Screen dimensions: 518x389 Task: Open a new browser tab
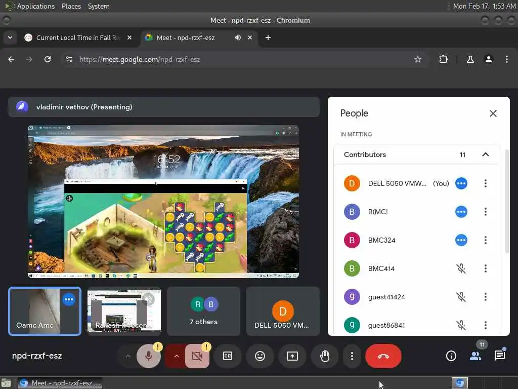[268, 37]
